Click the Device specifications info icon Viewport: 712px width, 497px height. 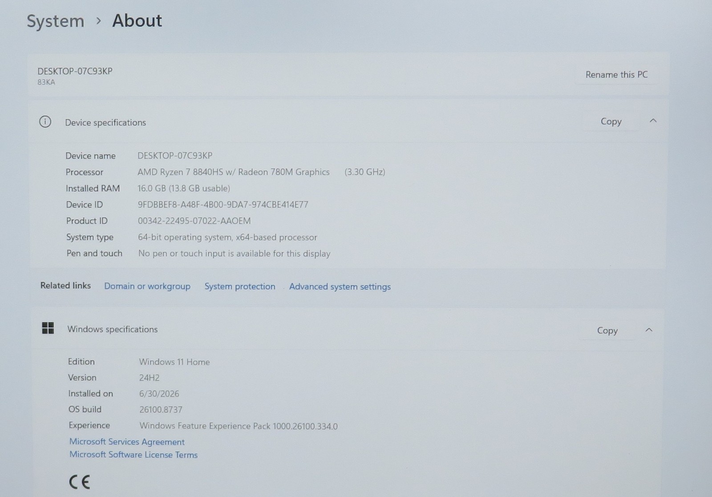45,121
